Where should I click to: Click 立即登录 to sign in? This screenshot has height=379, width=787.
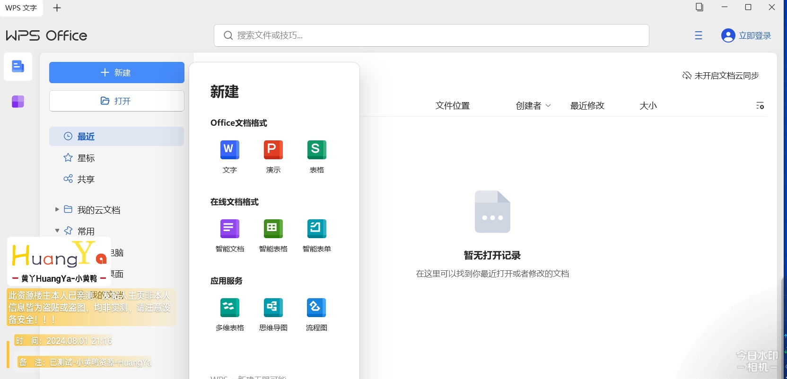tap(754, 35)
